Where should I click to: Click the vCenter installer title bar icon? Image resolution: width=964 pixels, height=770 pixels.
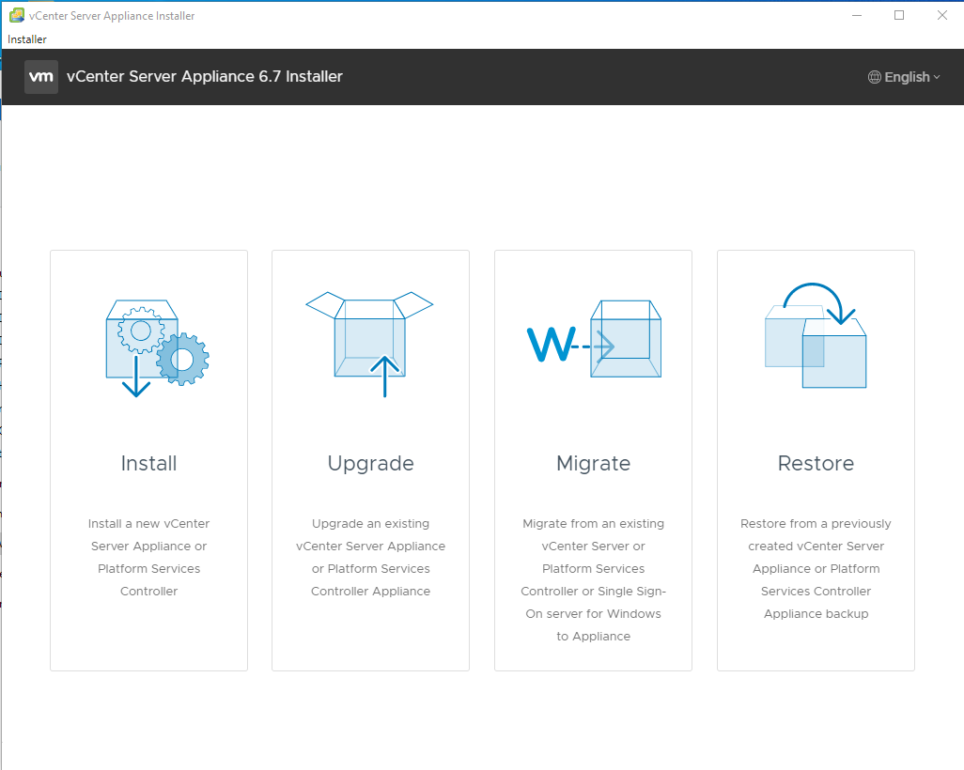click(x=17, y=15)
